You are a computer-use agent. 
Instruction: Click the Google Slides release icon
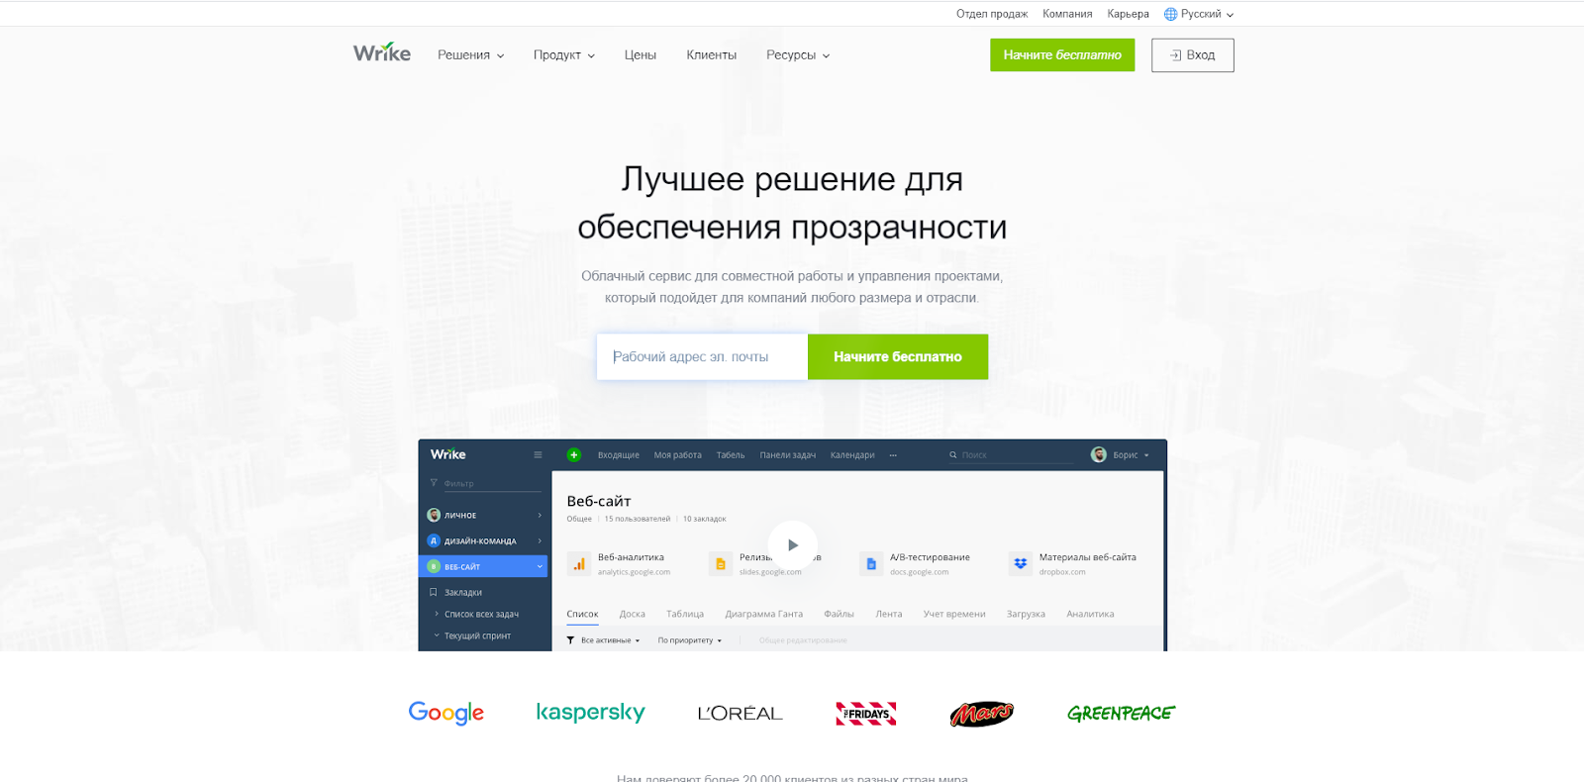click(x=721, y=564)
